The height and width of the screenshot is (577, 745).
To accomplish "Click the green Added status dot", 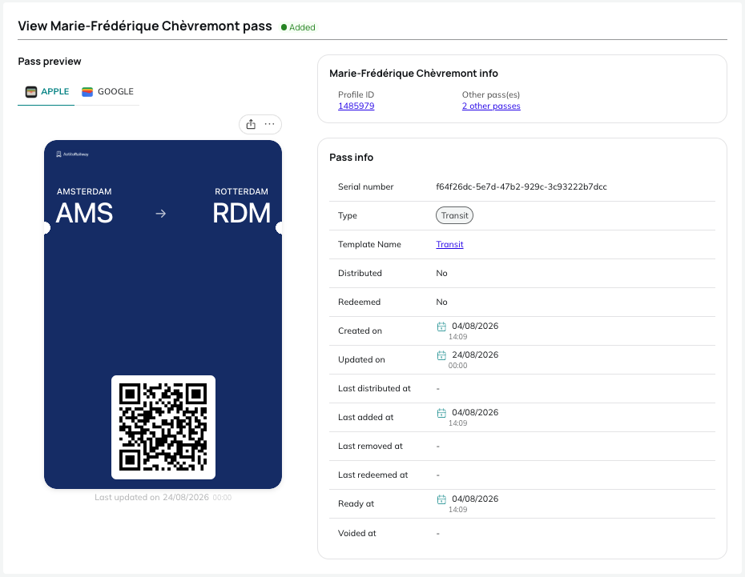I will pyautogui.click(x=284, y=27).
